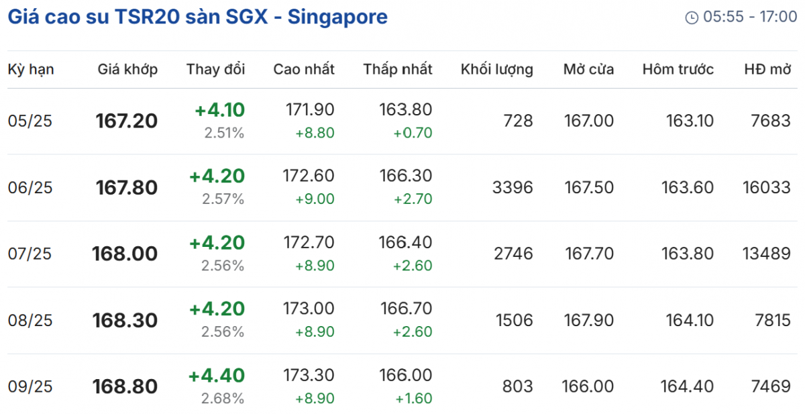Select the 07/25 contract row label
Screen dimensions: 805x414
click(x=30, y=254)
